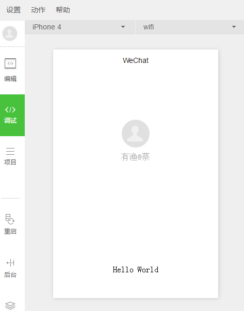Click the arrow beside iPhone 4
Image resolution: width=244 pixels, height=311 pixels.
click(x=123, y=27)
